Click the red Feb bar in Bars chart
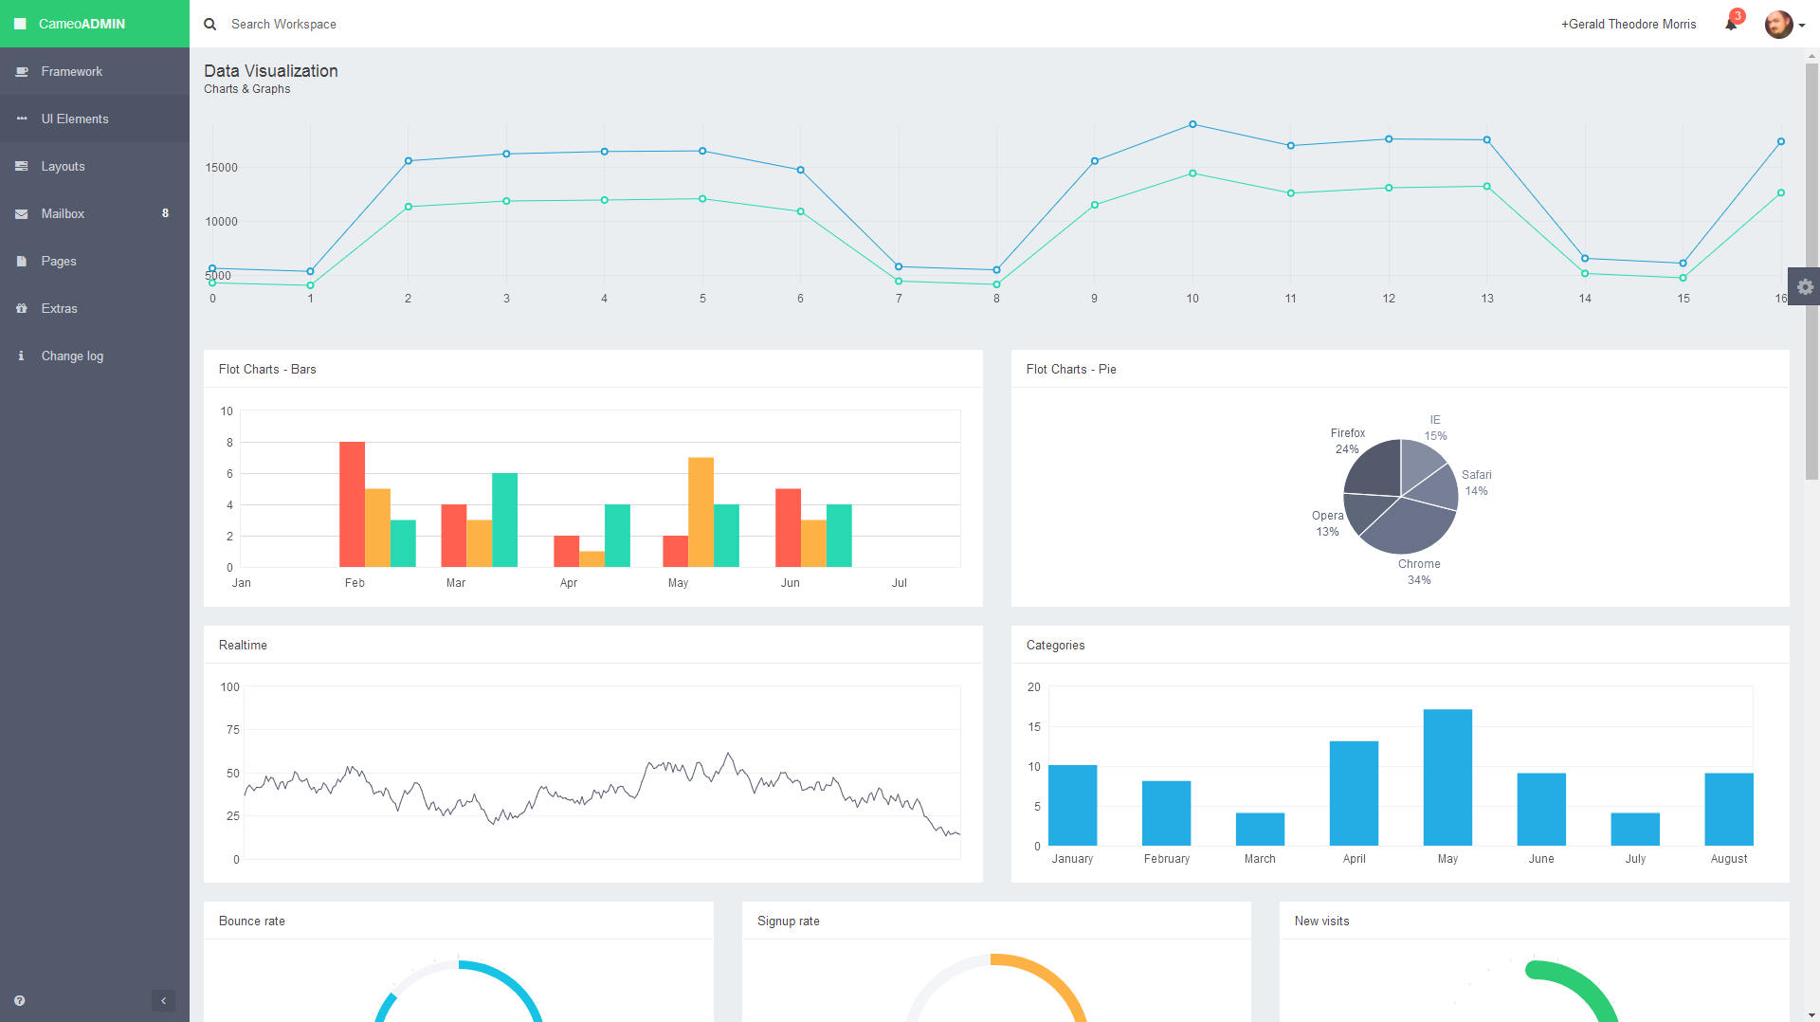This screenshot has width=1820, height=1022. 352,504
